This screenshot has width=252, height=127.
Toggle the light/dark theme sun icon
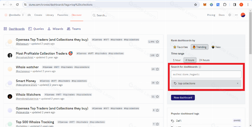[230, 15]
